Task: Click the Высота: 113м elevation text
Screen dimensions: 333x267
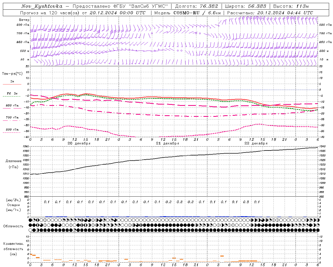Action: [x=291, y=6]
